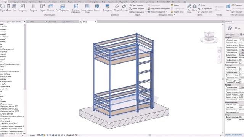
Task: Click the Properties help link (Справка по свойствам)
Action: click(234, 135)
